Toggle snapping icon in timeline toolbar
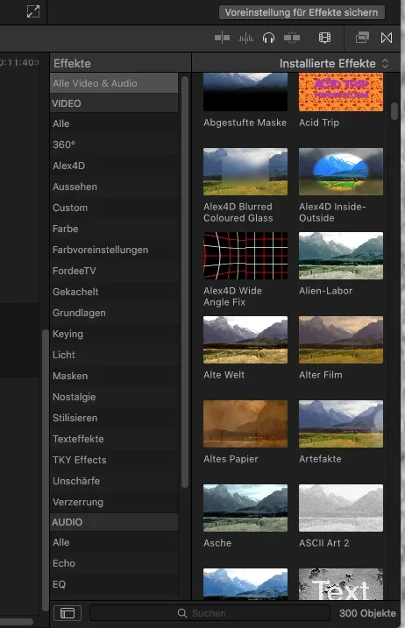The width and height of the screenshot is (405, 628). click(292, 38)
